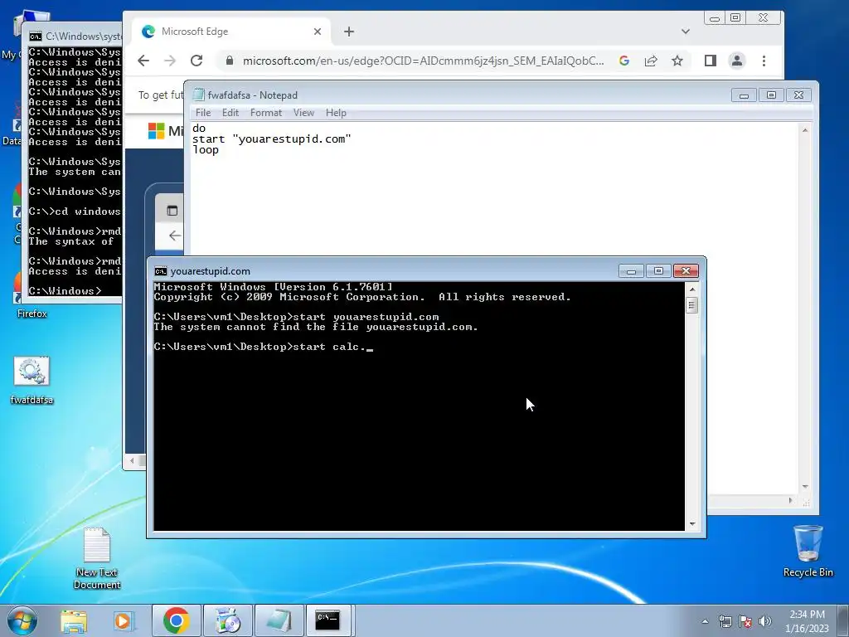Image resolution: width=849 pixels, height=637 pixels.
Task: Click "The system cannot find the file" line
Action: [x=316, y=327]
